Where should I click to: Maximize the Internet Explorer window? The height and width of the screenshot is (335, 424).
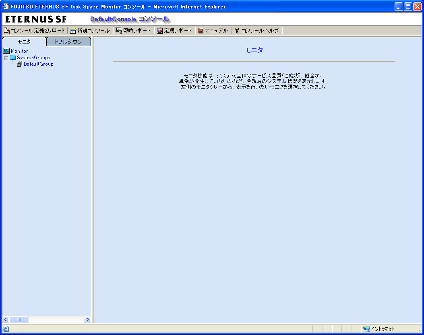pyautogui.click(x=408, y=6)
